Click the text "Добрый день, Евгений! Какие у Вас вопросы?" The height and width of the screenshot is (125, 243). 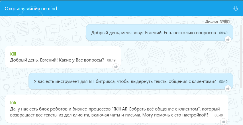pyautogui.click(x=57, y=60)
